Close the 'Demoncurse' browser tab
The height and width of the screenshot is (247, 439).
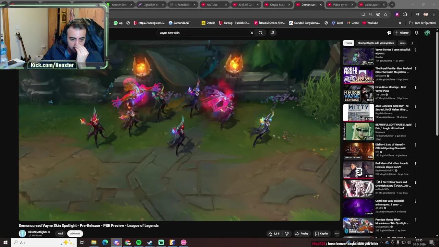[321, 5]
